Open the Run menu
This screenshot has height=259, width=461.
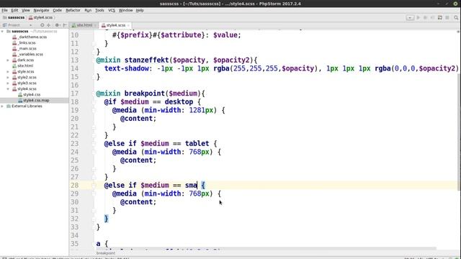(88, 10)
